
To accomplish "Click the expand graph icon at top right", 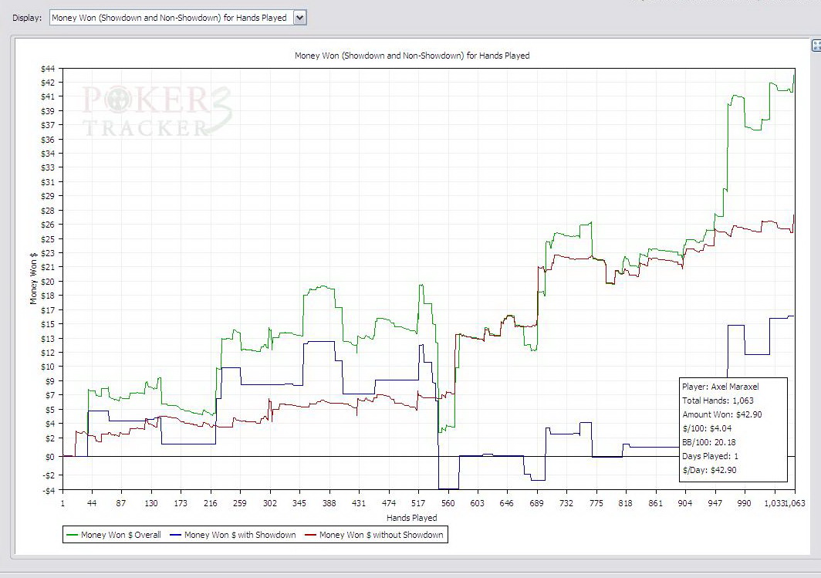I will tap(816, 46).
